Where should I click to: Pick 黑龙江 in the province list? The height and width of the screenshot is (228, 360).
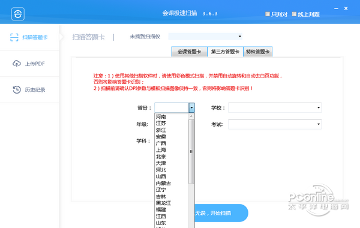pyautogui.click(x=163, y=203)
